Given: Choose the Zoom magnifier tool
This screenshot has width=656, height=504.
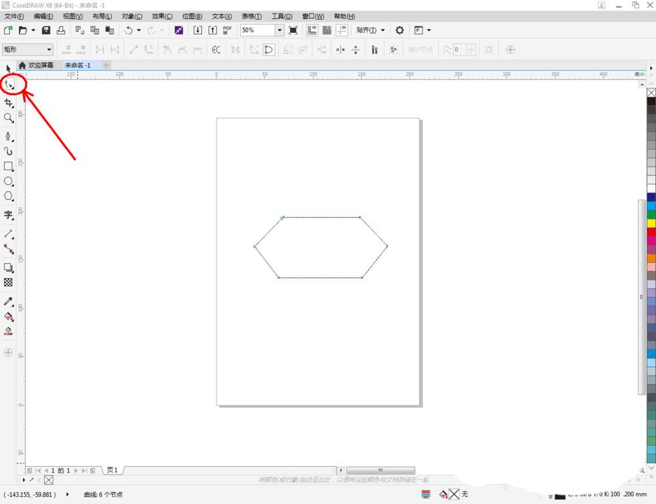Looking at the screenshot, I should (x=9, y=118).
